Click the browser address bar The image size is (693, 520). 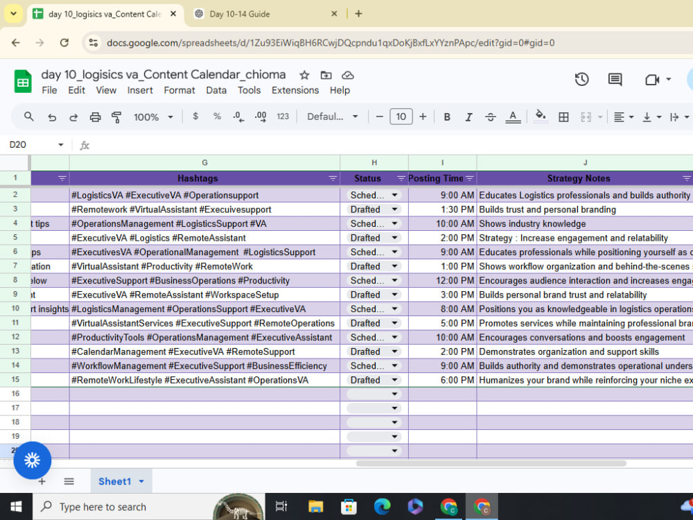pyautogui.click(x=331, y=43)
